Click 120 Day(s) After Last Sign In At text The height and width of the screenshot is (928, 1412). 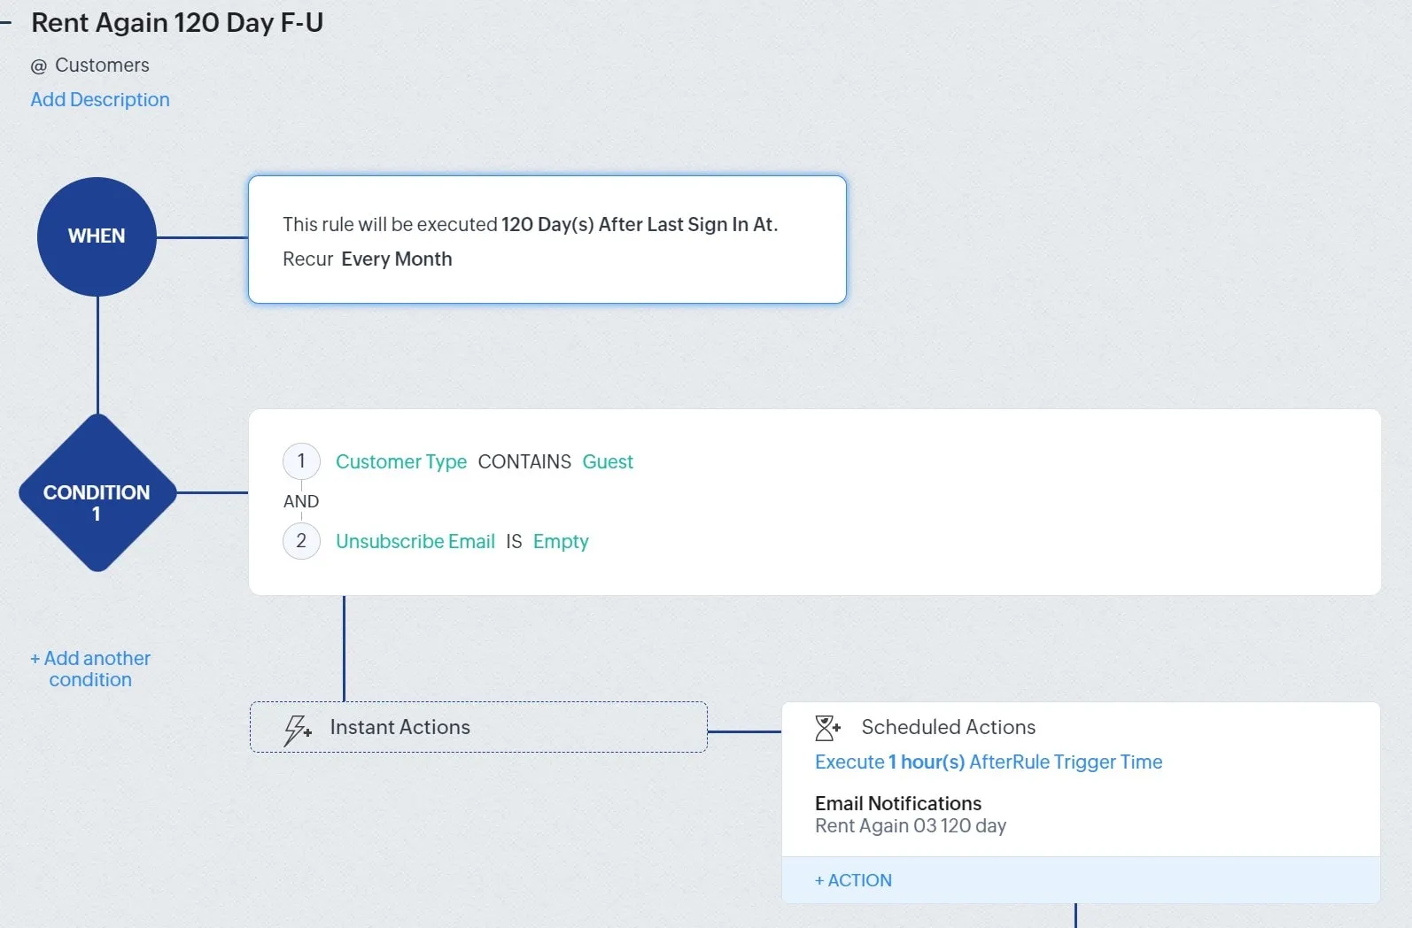coord(640,224)
